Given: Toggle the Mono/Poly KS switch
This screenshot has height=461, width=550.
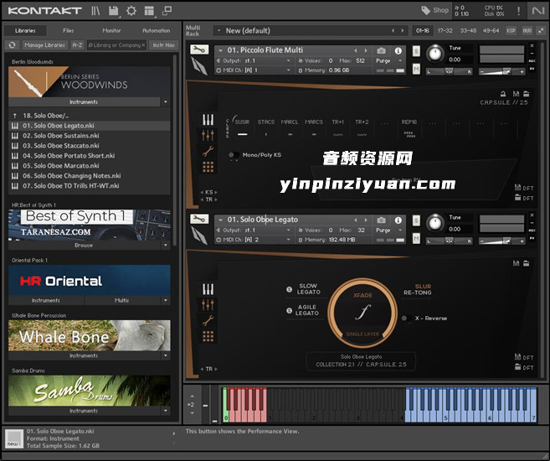Looking at the screenshot, I should tap(232, 155).
